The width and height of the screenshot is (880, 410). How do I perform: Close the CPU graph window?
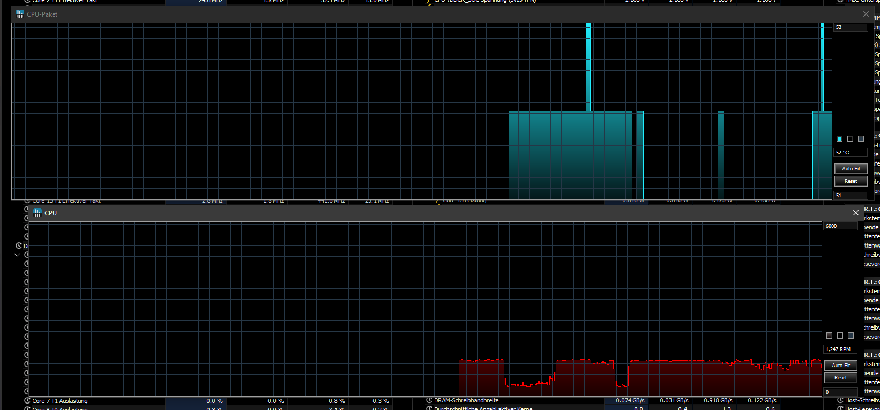coord(856,213)
